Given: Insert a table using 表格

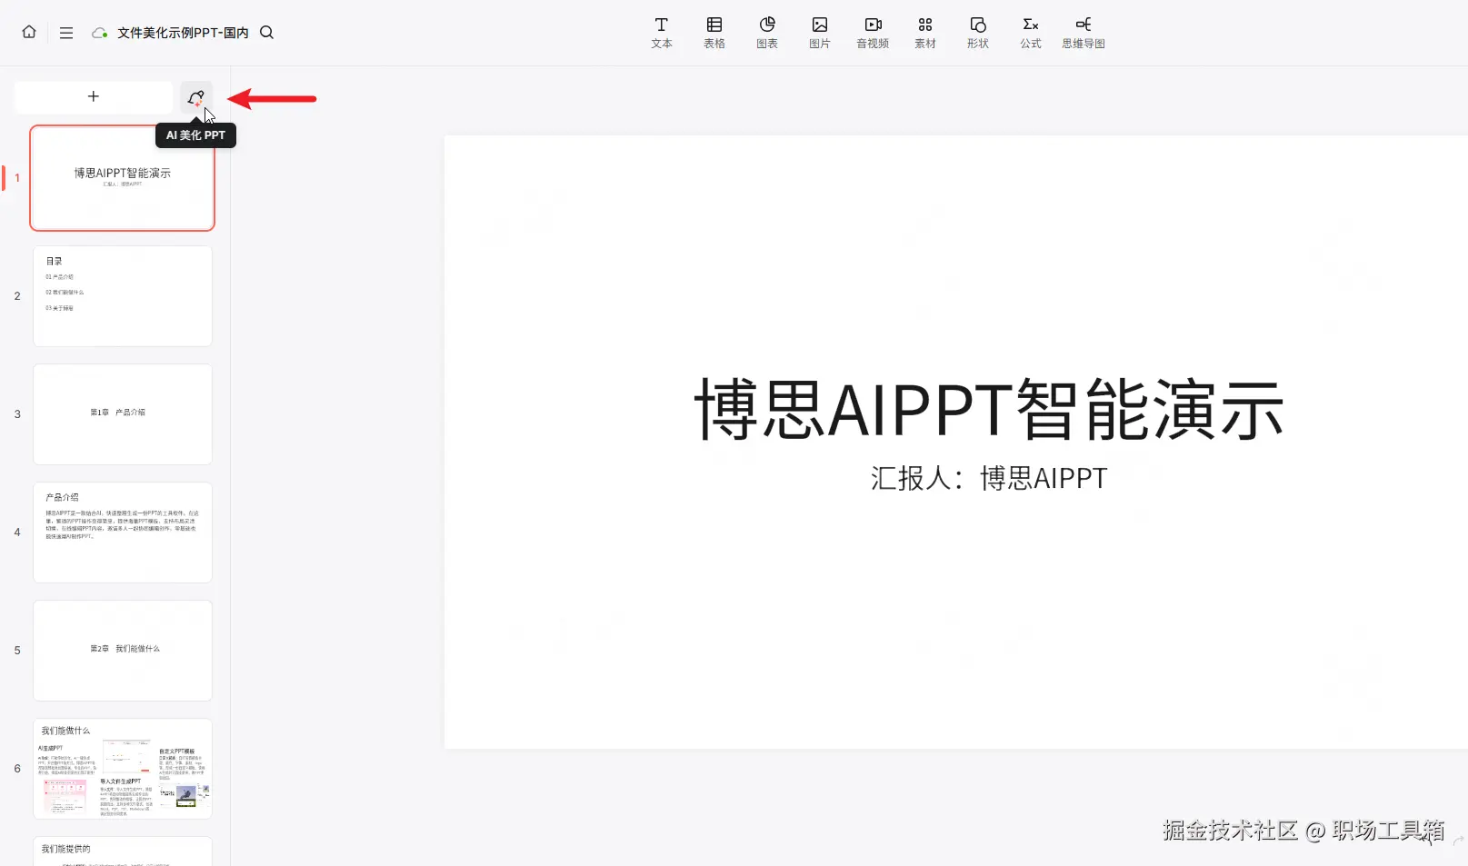Looking at the screenshot, I should 714,33.
